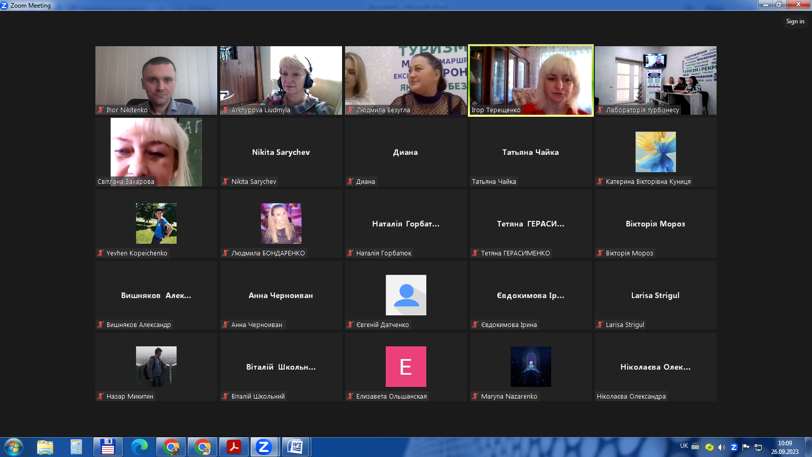Click the Sign in button

point(795,21)
